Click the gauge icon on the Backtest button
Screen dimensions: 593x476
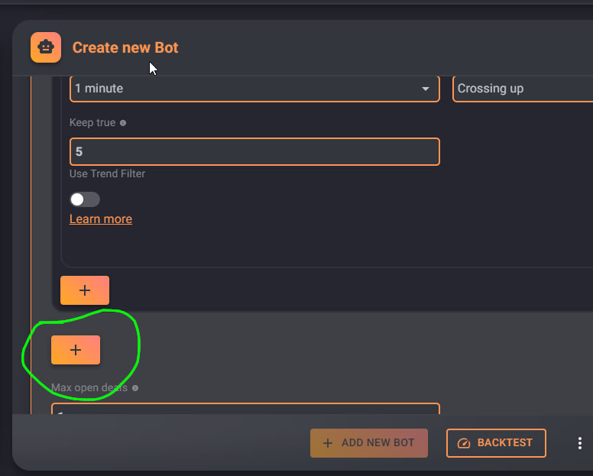[x=464, y=443]
